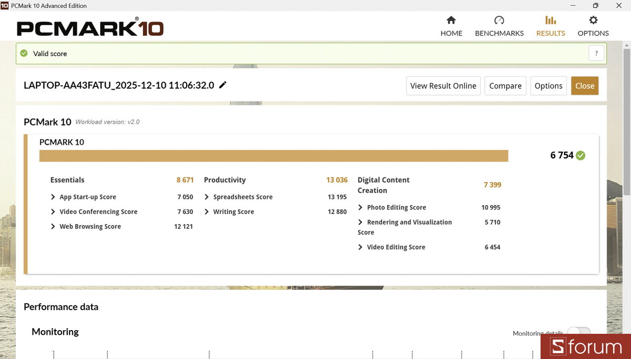Click the Options button beside Compare
Viewport: 631px width, 359px height.
pos(548,86)
